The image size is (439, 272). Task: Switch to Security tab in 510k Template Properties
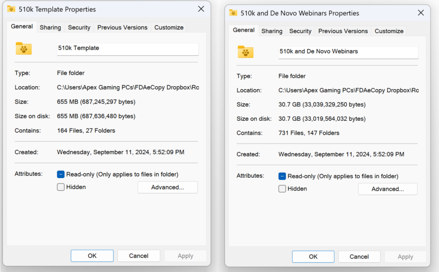[x=79, y=27]
